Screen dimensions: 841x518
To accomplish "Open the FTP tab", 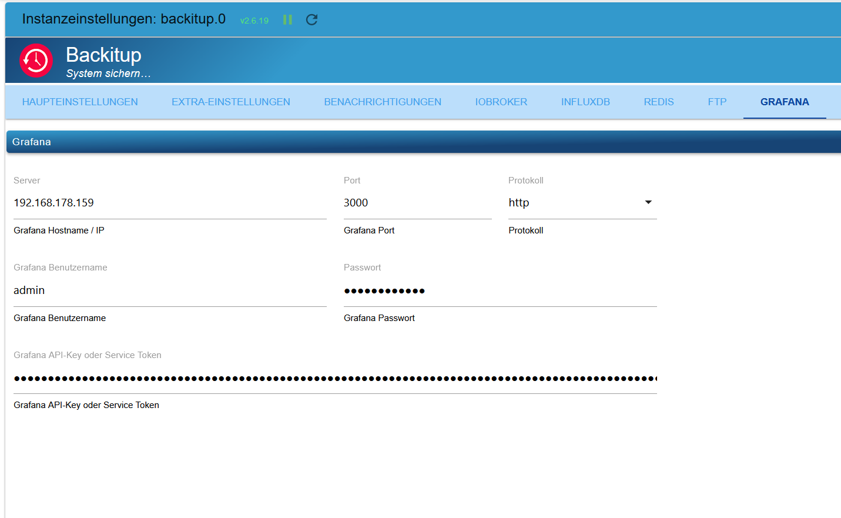I will [717, 102].
